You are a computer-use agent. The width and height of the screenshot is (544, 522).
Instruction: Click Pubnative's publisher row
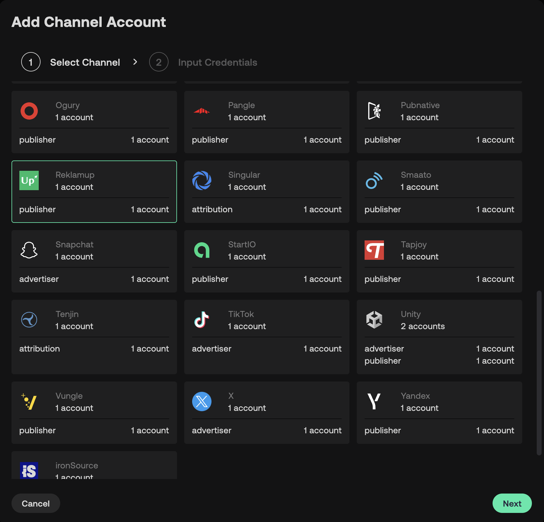[439, 140]
